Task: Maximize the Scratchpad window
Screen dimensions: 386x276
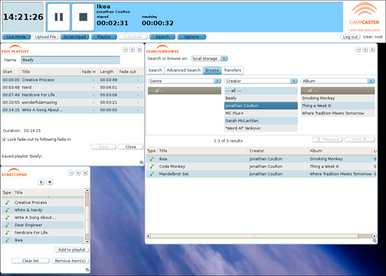Action: coord(78,173)
